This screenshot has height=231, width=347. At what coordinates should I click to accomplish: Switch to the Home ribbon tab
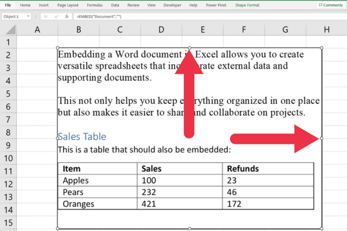(25, 5)
